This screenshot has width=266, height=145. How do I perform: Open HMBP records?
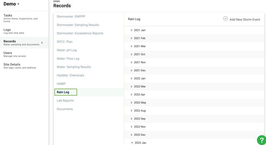(61, 84)
